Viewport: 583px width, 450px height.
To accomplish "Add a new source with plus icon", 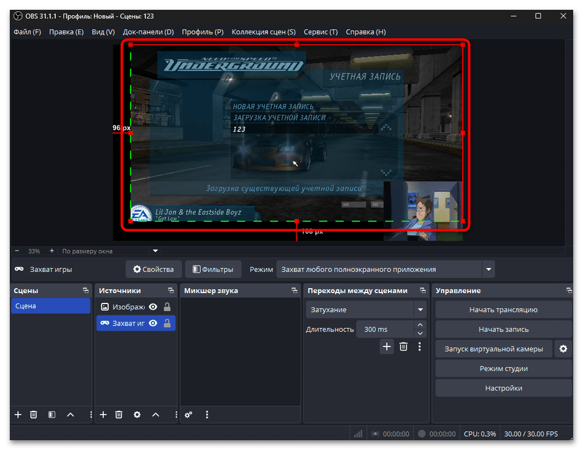I will [103, 415].
